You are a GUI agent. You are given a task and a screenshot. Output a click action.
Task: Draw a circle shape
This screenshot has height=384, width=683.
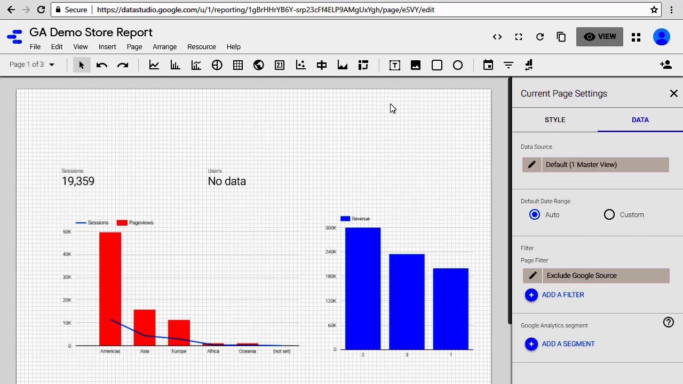tap(458, 65)
